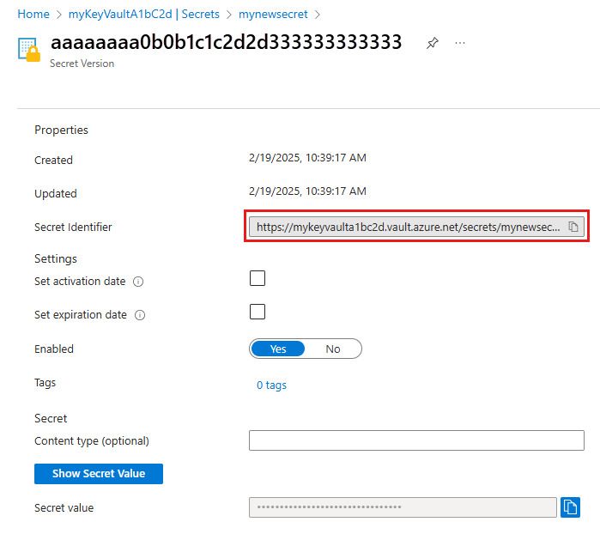The image size is (600, 534).
Task: Open info tooltip for Set activation date
Action: 138,282
